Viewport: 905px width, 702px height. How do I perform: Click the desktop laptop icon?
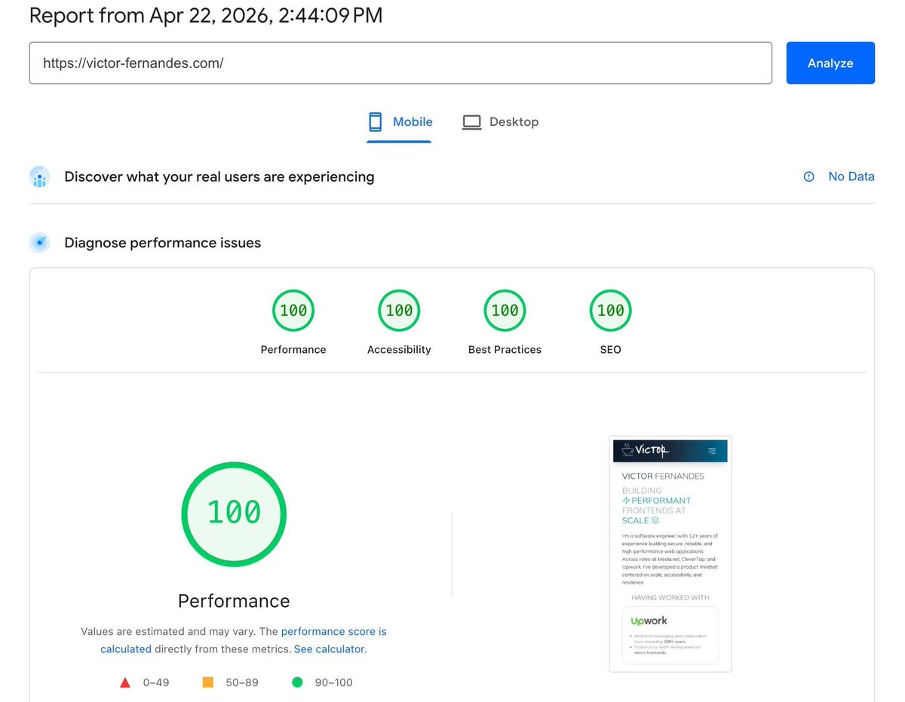pos(472,122)
